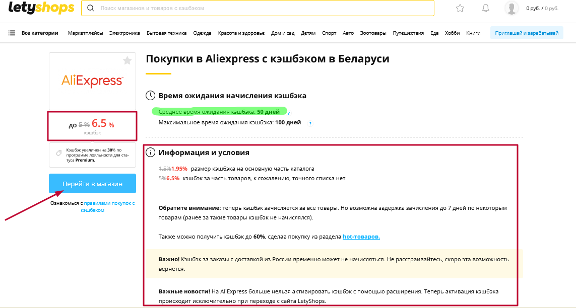The image size is (576, 308).
Task: Open Путешествия category
Action: pos(408,33)
